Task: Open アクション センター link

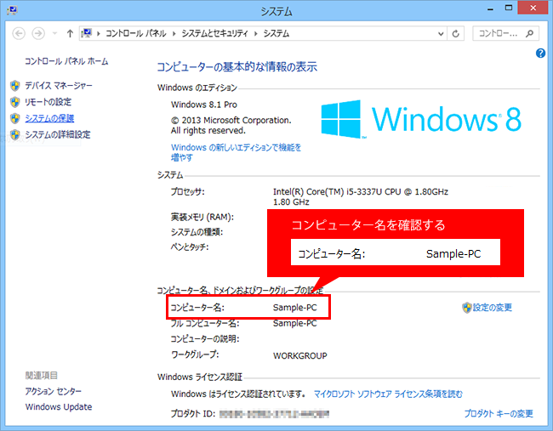Action: coord(54,391)
